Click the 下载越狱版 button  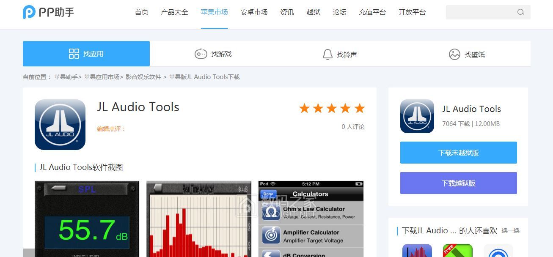[459, 183]
